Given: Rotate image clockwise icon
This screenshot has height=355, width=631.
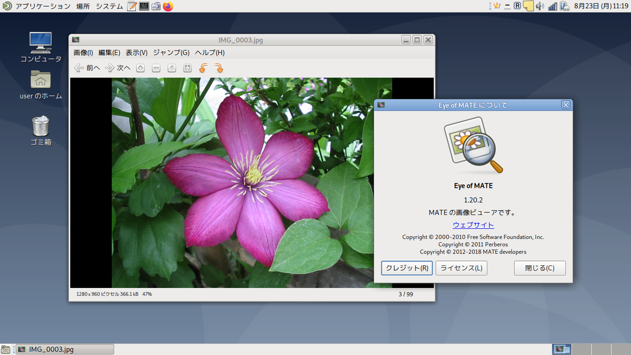Looking at the screenshot, I should [x=219, y=68].
